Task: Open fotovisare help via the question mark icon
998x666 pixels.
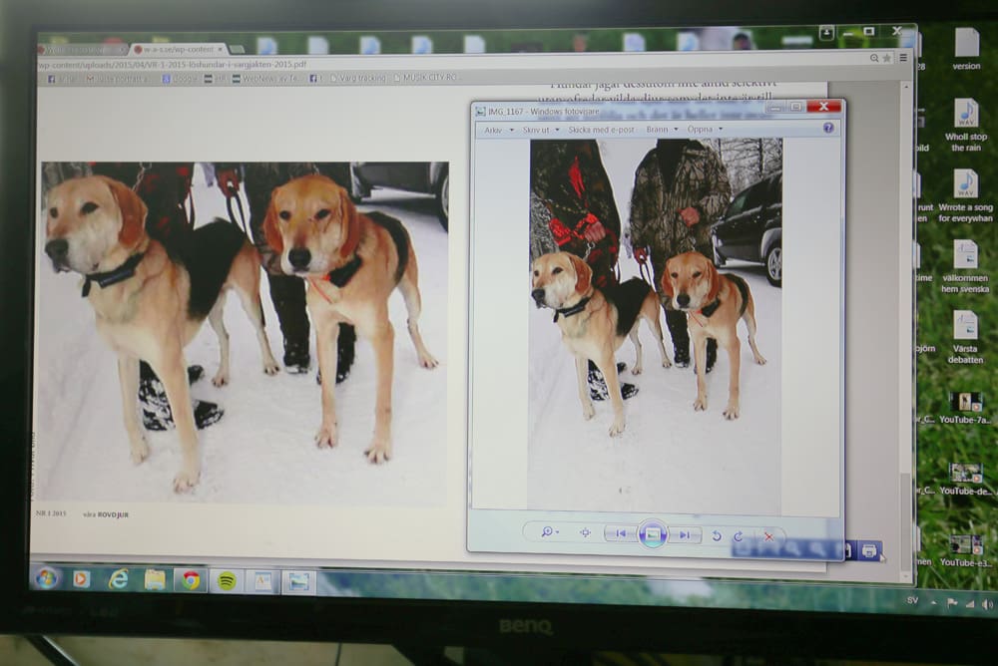Action: 828,128
